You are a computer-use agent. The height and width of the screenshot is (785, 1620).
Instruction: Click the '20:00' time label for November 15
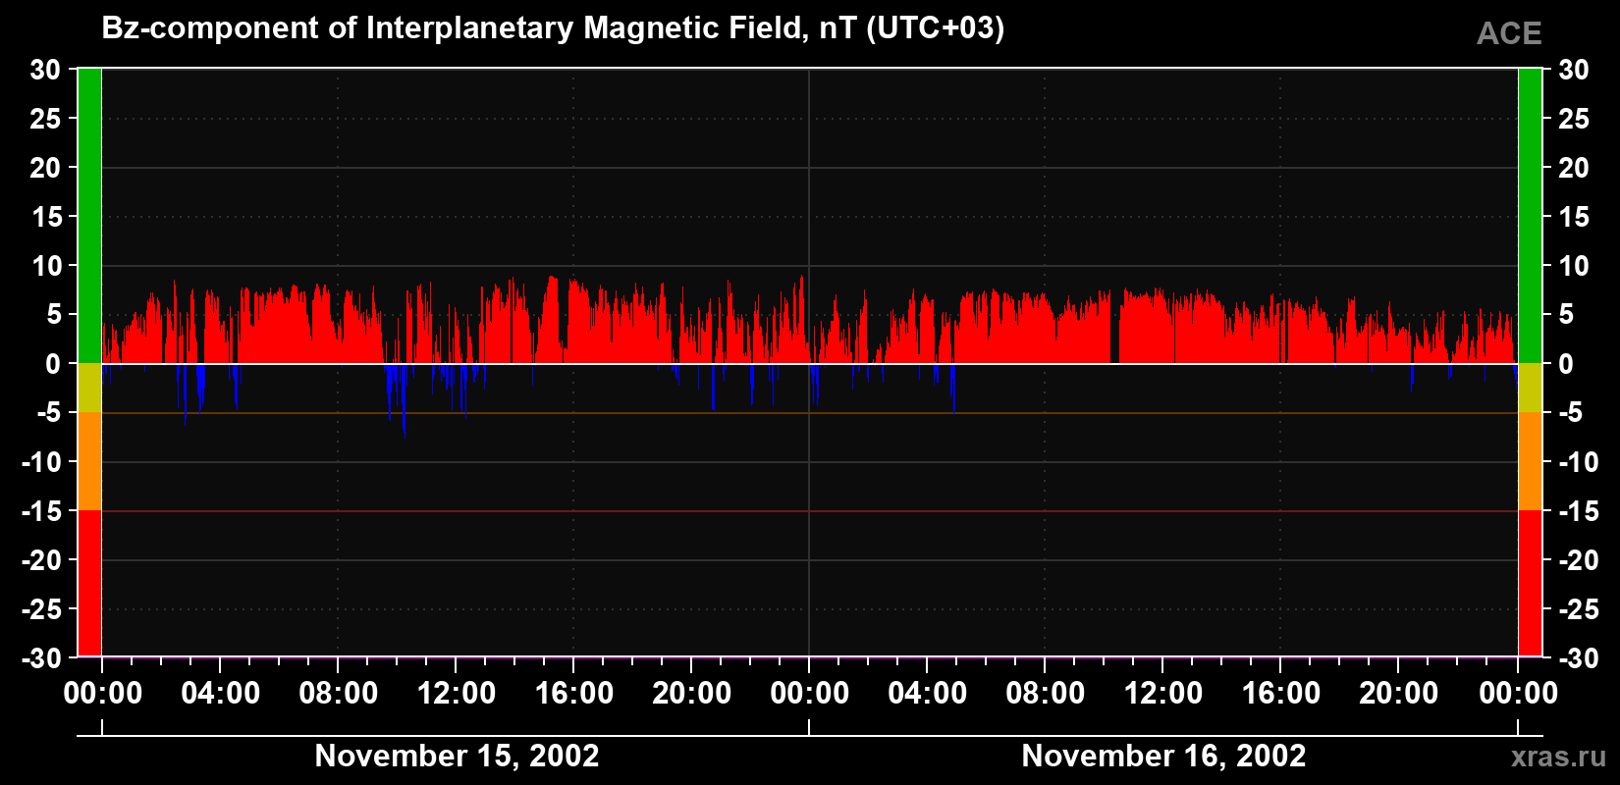click(x=692, y=694)
